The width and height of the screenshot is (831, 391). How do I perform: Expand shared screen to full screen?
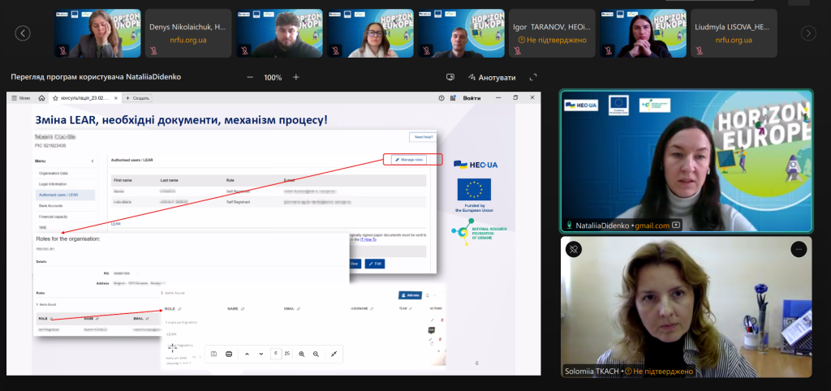tap(533, 77)
